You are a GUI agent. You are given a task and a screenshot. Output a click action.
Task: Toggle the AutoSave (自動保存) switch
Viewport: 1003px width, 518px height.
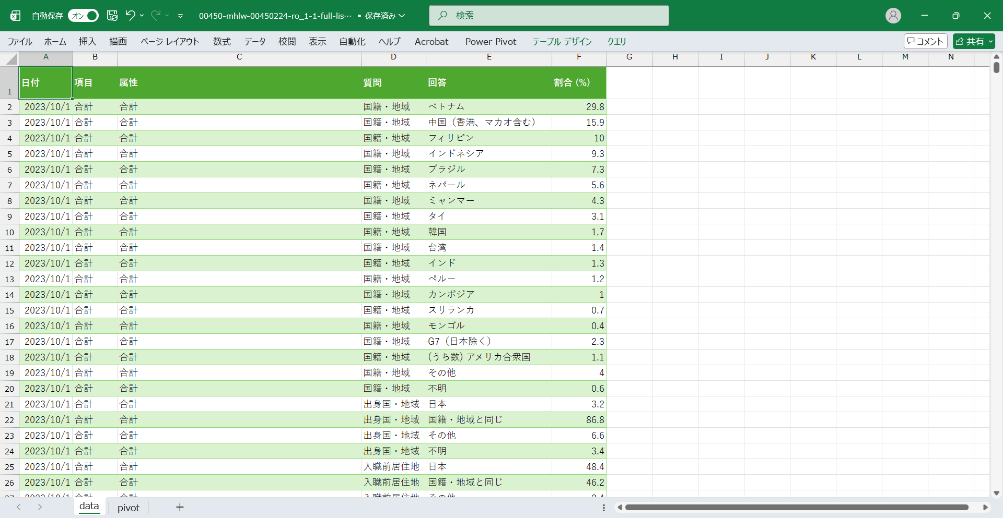pyautogui.click(x=83, y=16)
